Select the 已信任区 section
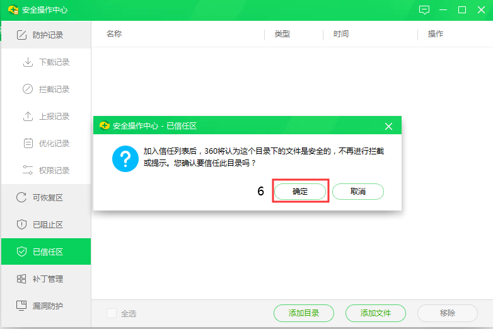This screenshot has width=493, height=329. click(46, 251)
